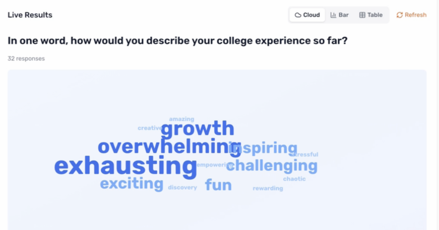Screen dimensions: 439x230
Task: Click the '32 responses' count text
Action: point(26,58)
